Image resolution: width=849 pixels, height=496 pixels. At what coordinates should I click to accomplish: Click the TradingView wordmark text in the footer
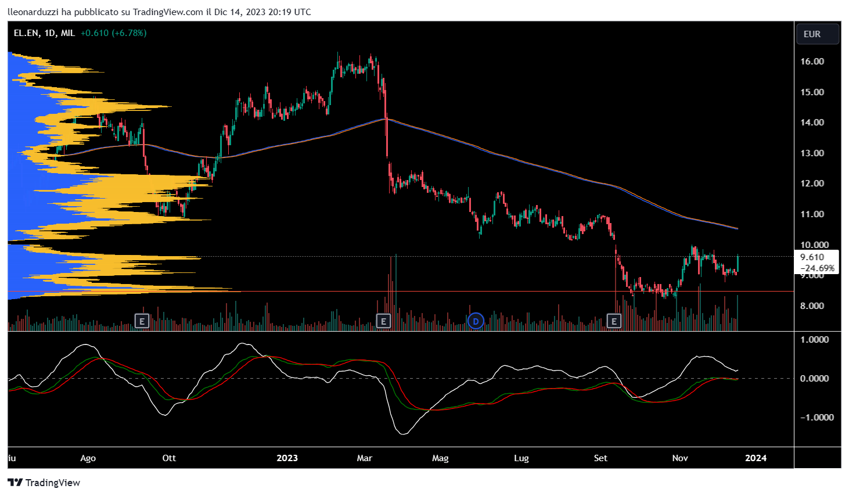(53, 483)
